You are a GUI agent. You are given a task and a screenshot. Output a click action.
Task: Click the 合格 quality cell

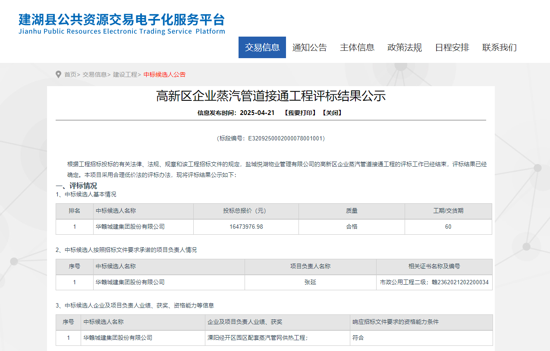[x=352, y=227]
